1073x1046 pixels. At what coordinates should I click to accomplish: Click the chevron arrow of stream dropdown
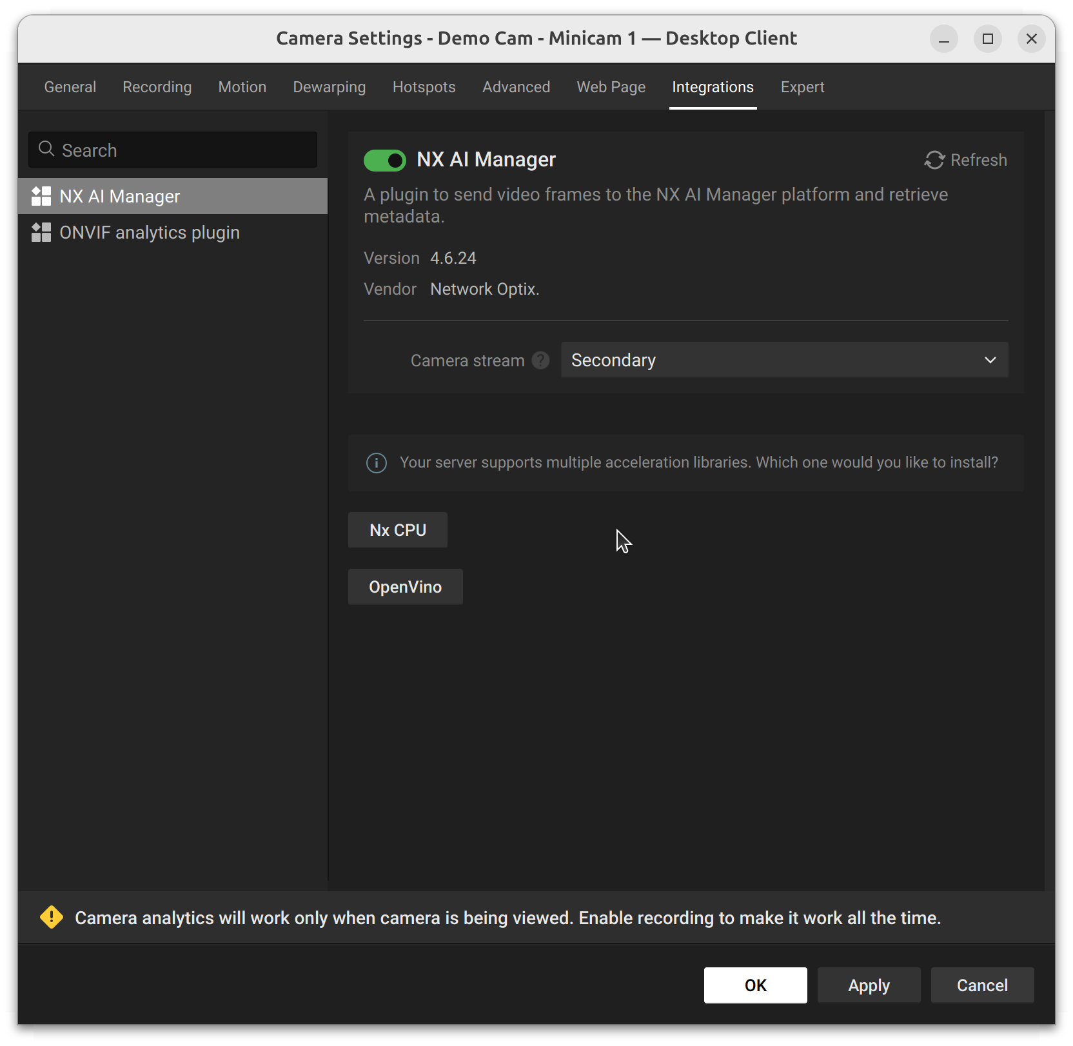[x=990, y=360]
